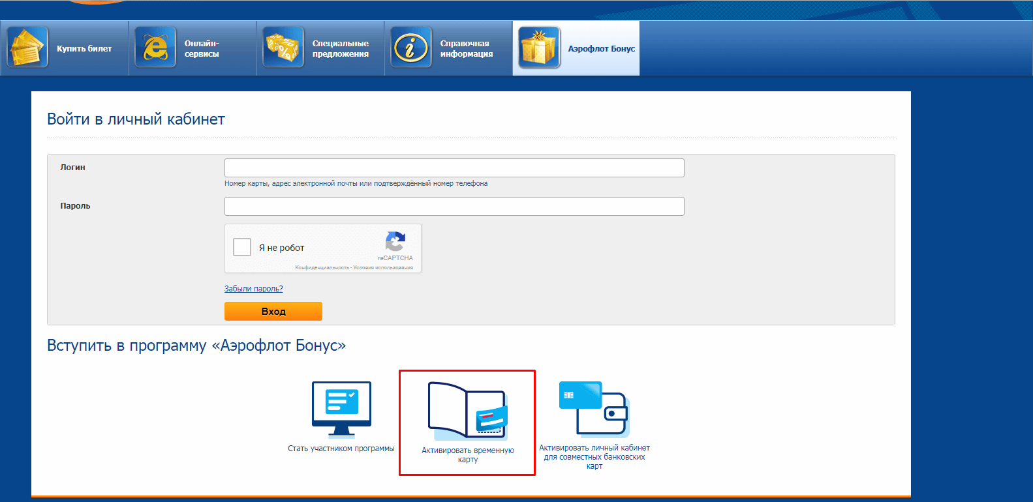This screenshot has width=1033, height=502.
Task: Click the gift box Aeroflot Bonus icon
Action: tap(539, 48)
